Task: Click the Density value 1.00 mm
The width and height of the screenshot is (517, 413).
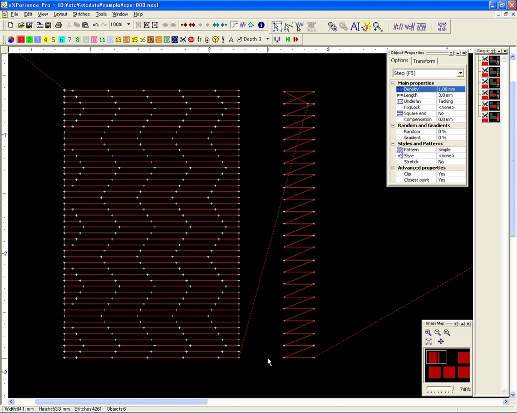Action: pos(451,89)
